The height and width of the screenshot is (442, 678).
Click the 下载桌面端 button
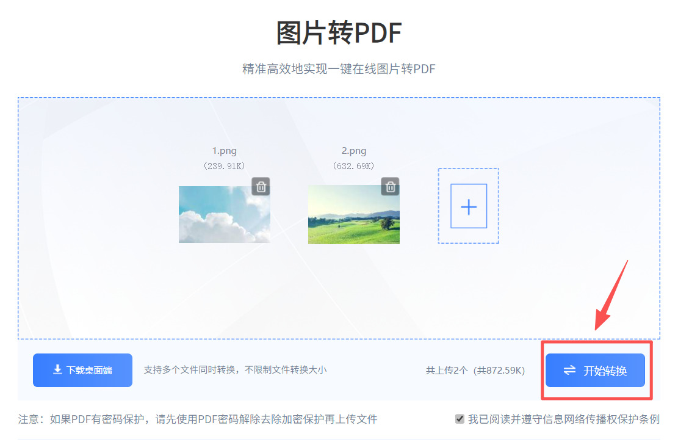pos(82,370)
